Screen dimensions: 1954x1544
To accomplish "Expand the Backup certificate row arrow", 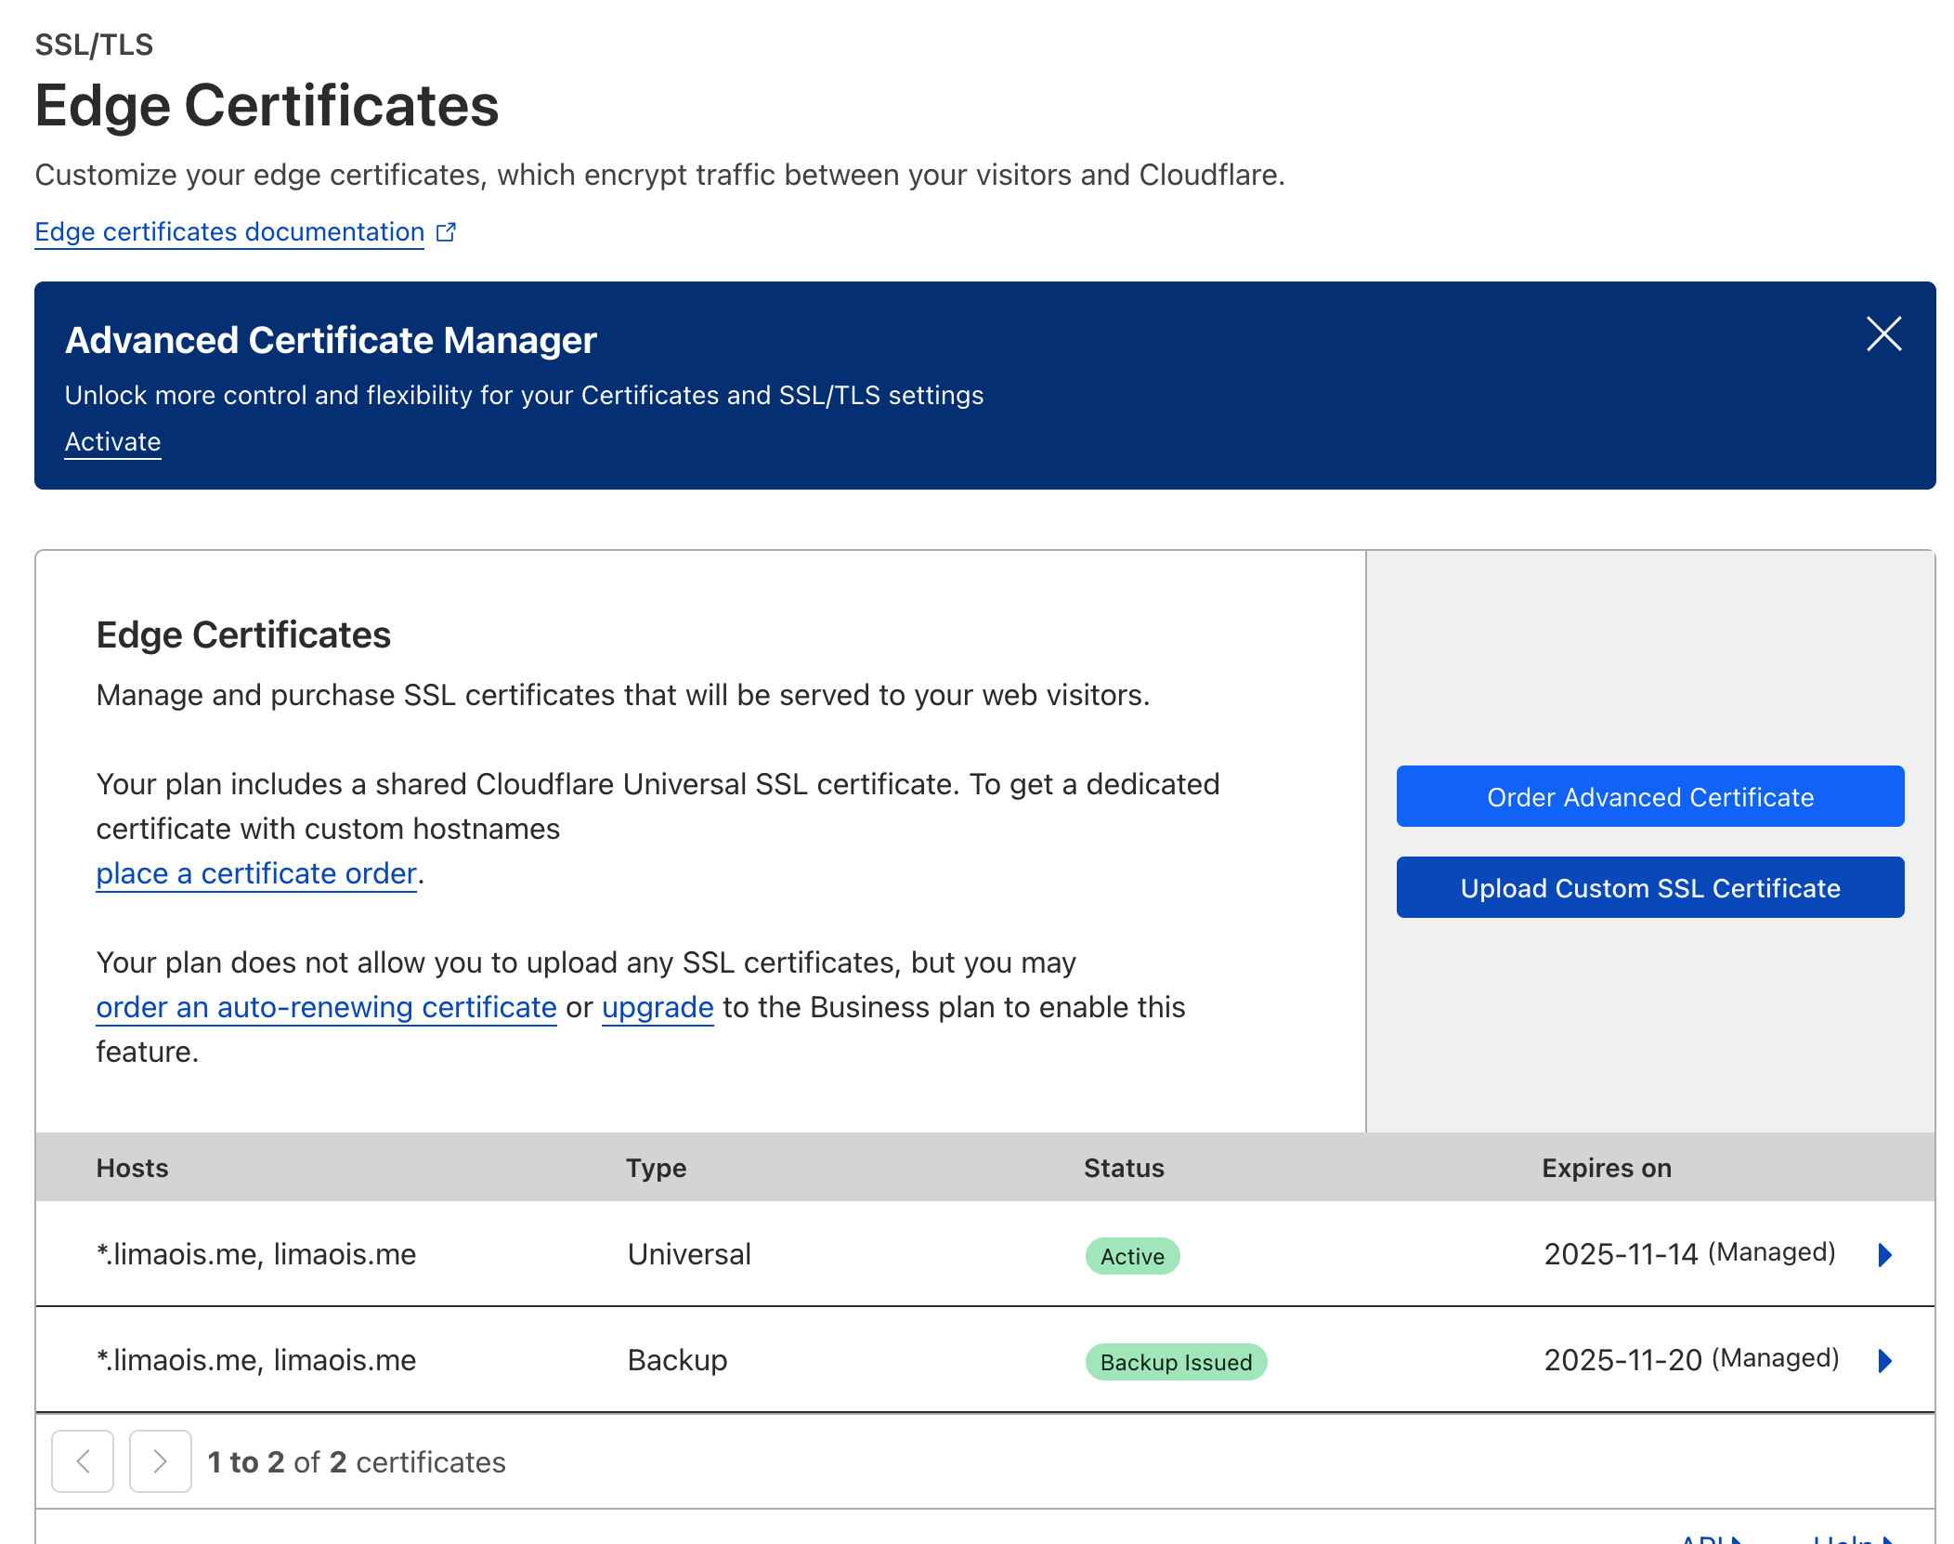I will point(1884,1361).
